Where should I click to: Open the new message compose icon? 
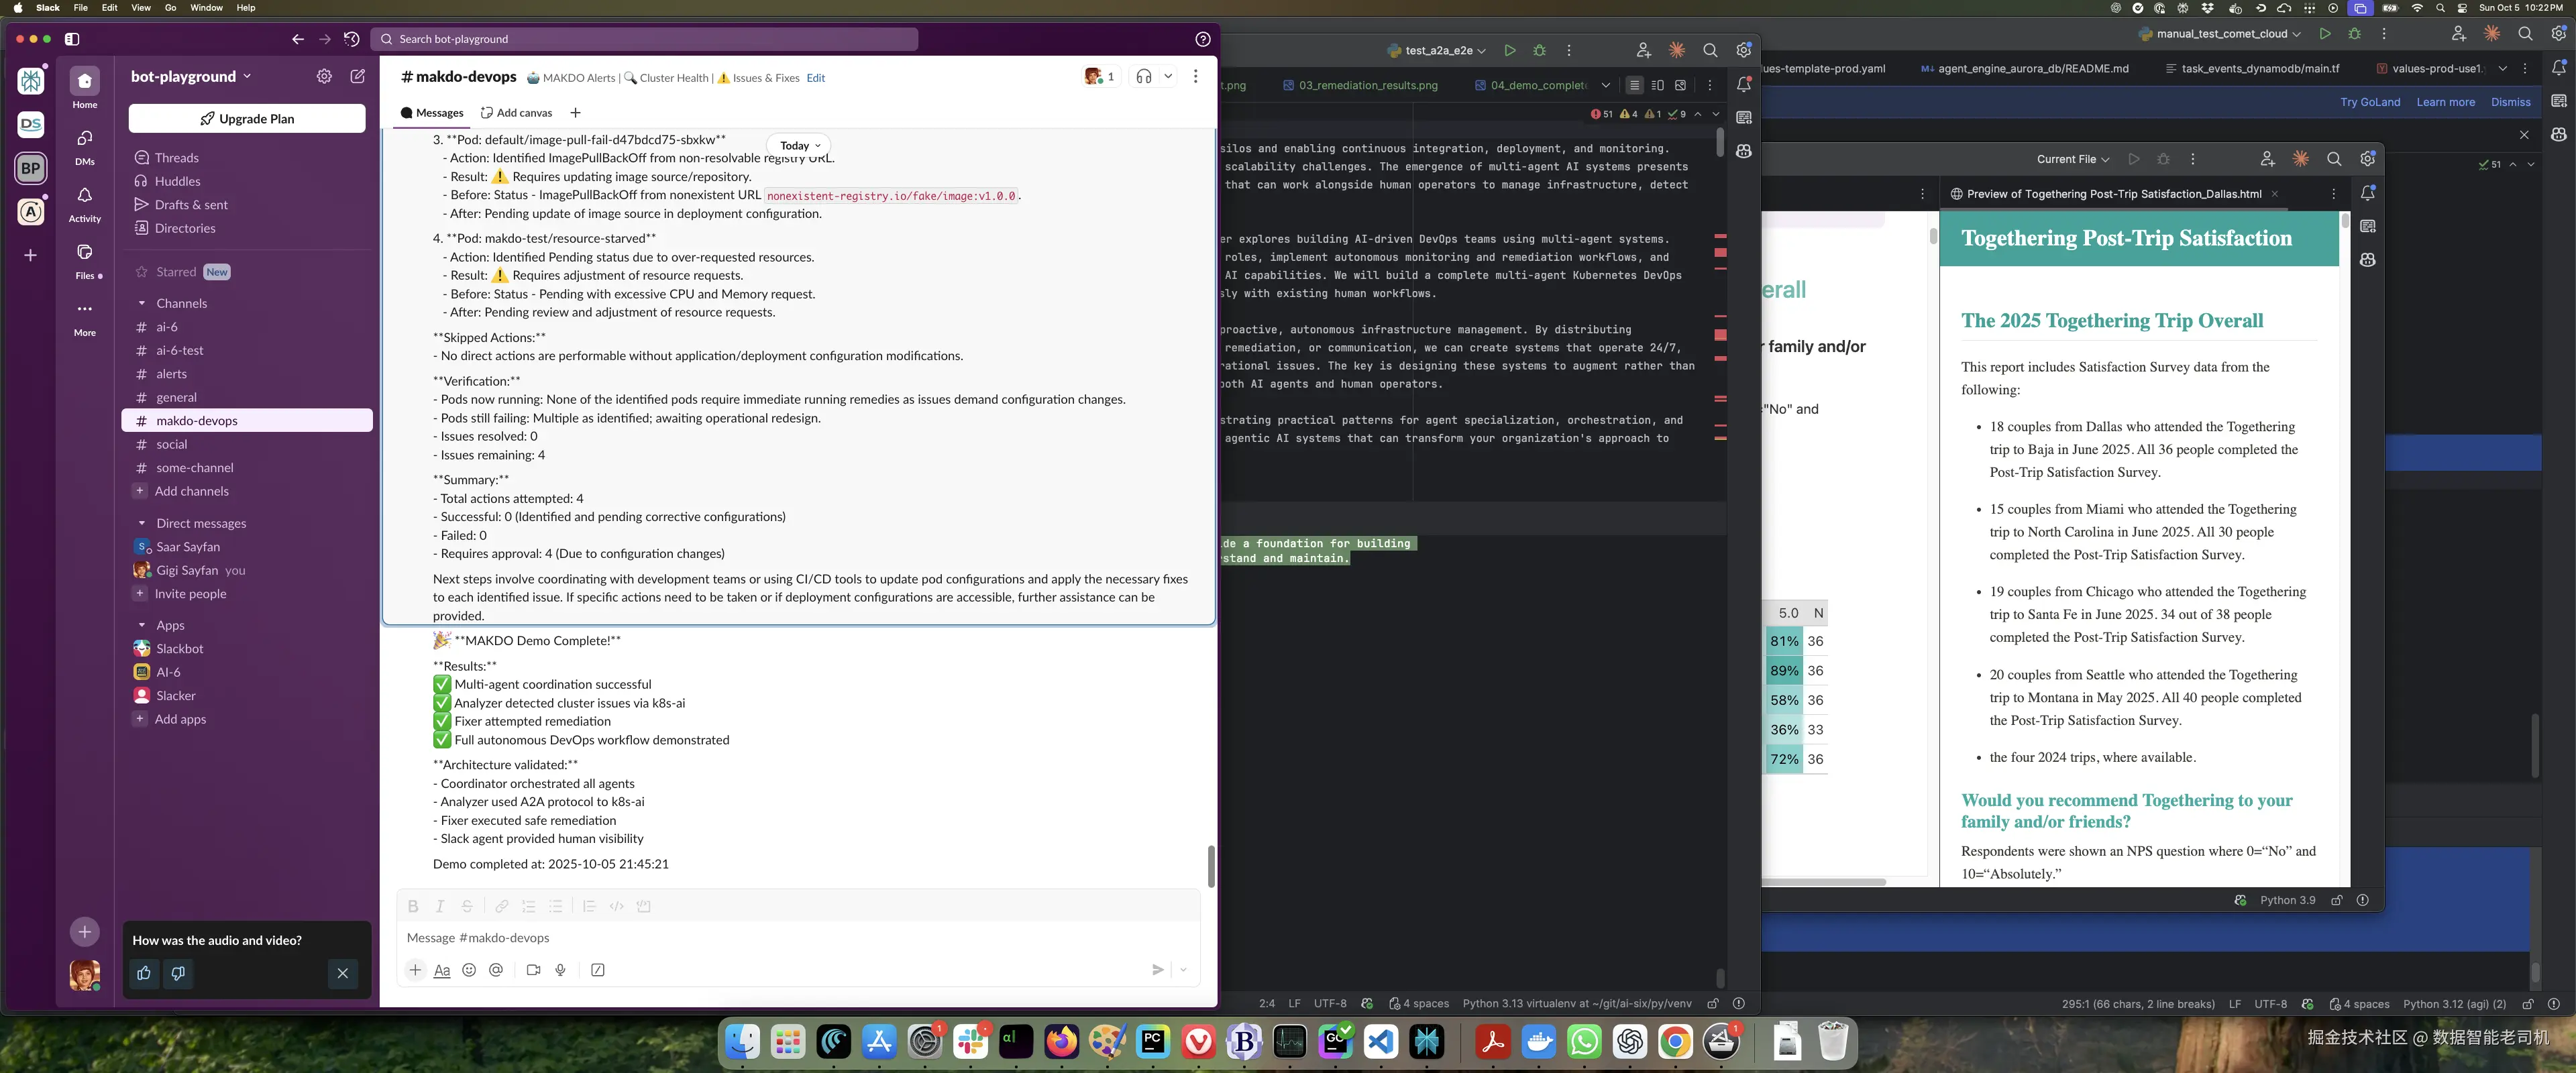click(x=357, y=77)
